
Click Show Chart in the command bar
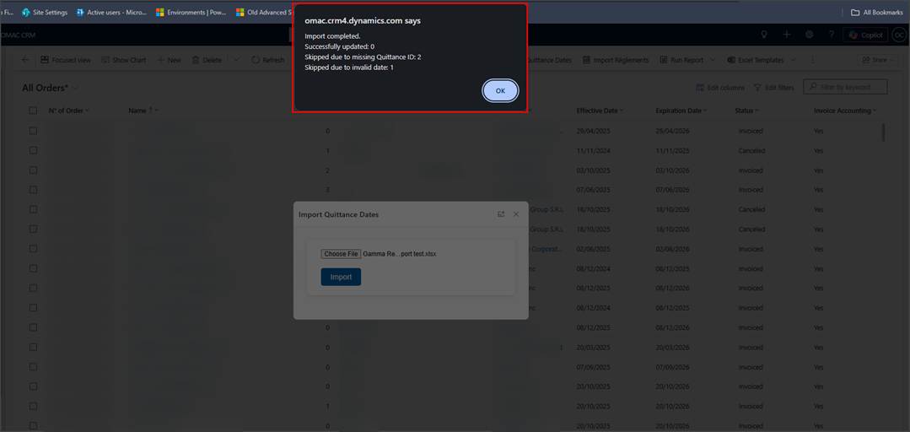(x=124, y=60)
